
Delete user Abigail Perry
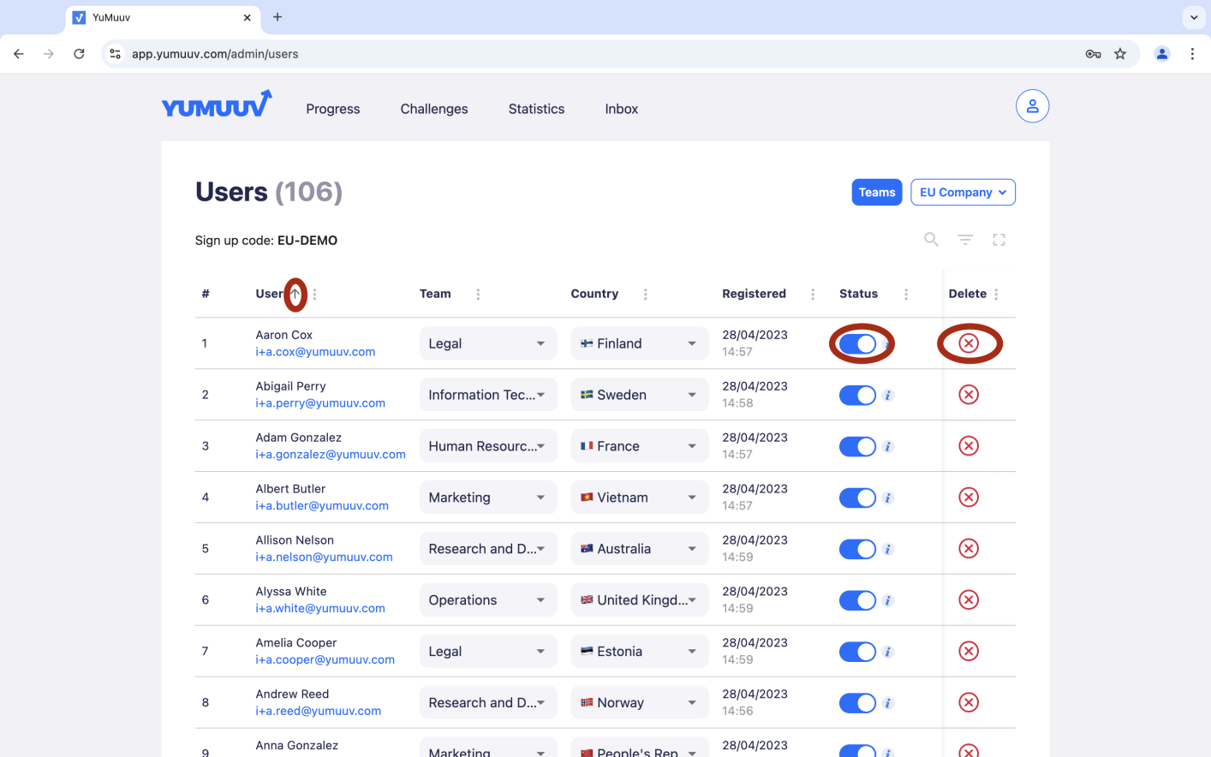(969, 395)
